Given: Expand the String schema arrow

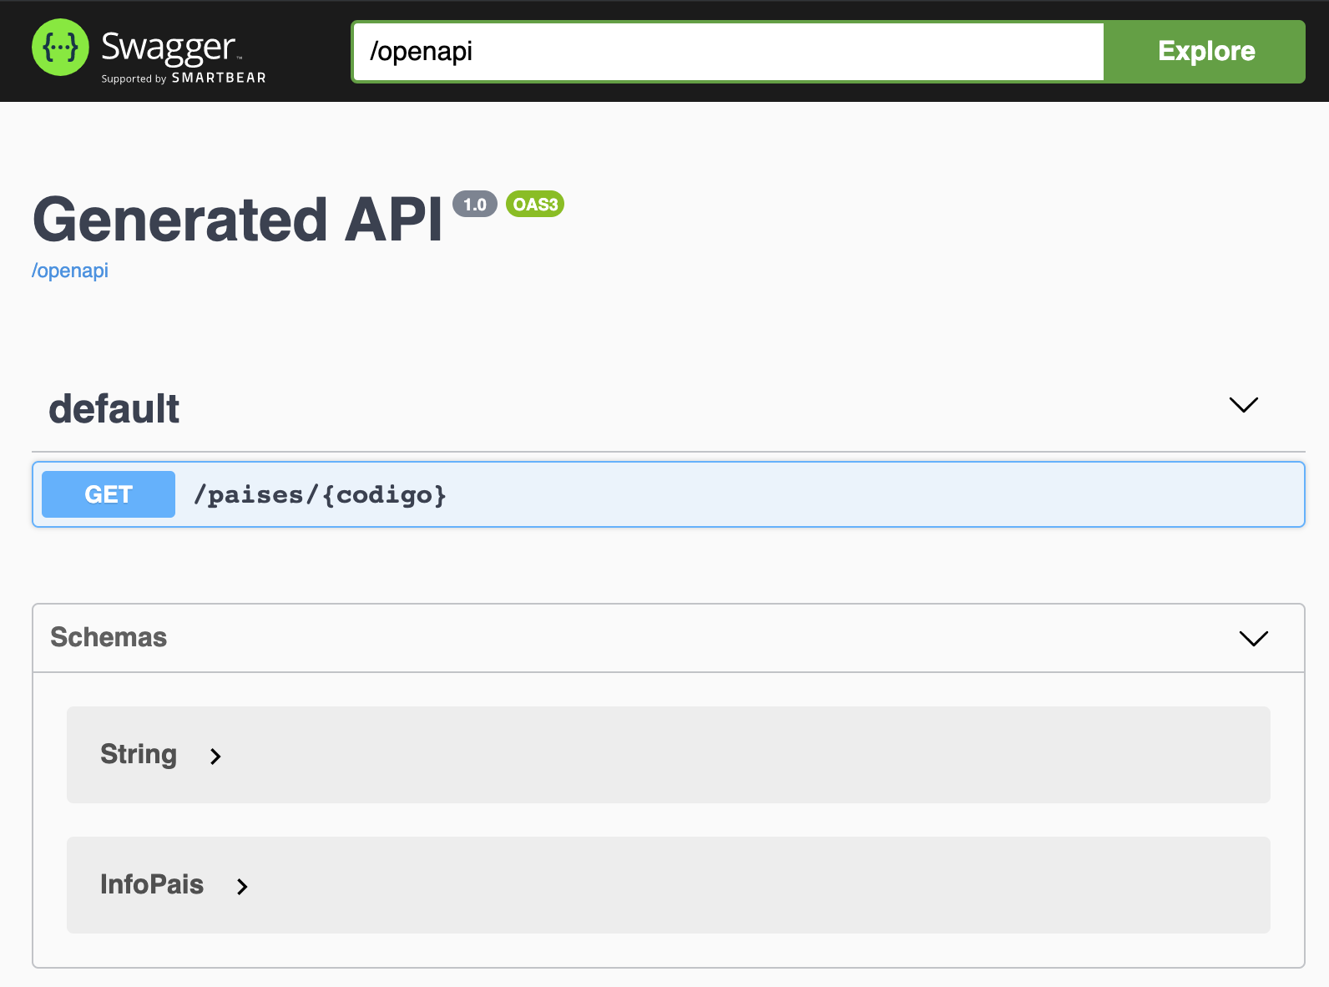Looking at the screenshot, I should pyautogui.click(x=215, y=757).
